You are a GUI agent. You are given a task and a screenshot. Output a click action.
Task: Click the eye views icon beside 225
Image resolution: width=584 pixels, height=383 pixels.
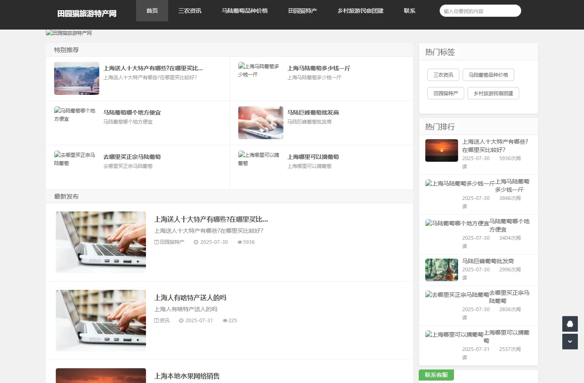click(x=225, y=321)
